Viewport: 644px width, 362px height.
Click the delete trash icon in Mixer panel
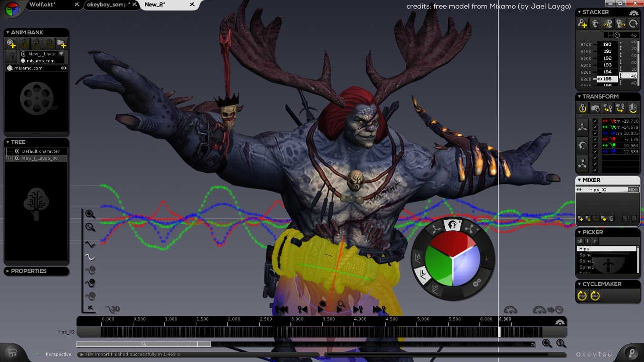611,219
